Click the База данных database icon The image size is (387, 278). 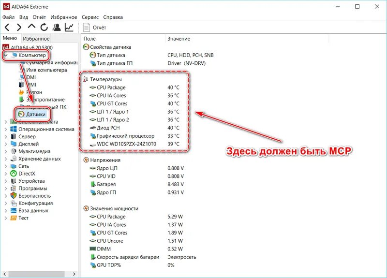(14, 210)
